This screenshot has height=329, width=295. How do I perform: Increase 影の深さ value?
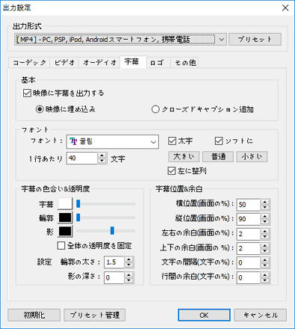[x=129, y=275]
